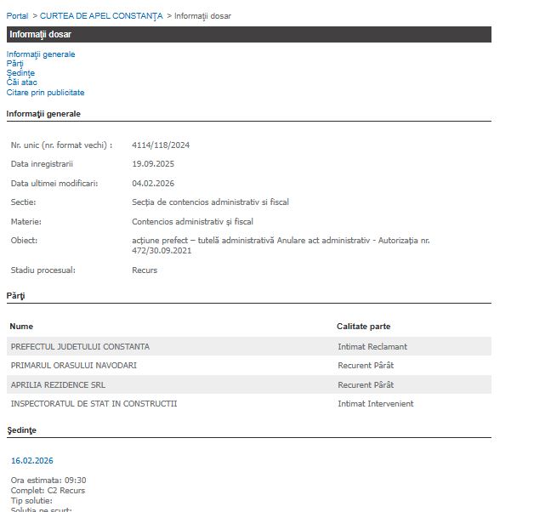
Task: Select the Citare prin publicitate link
Action: (46, 93)
